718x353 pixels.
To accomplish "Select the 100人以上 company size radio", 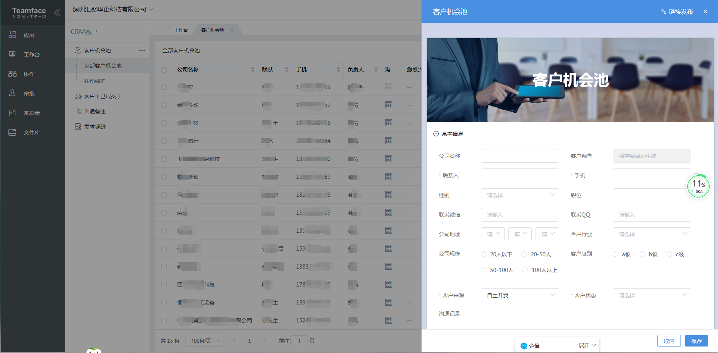I will pyautogui.click(x=525, y=270).
